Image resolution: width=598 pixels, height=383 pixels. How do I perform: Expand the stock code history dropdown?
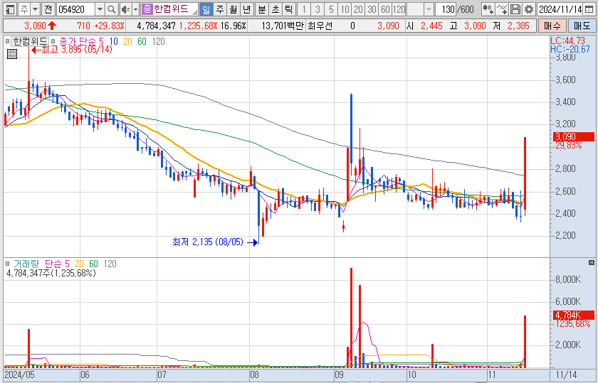[100, 9]
